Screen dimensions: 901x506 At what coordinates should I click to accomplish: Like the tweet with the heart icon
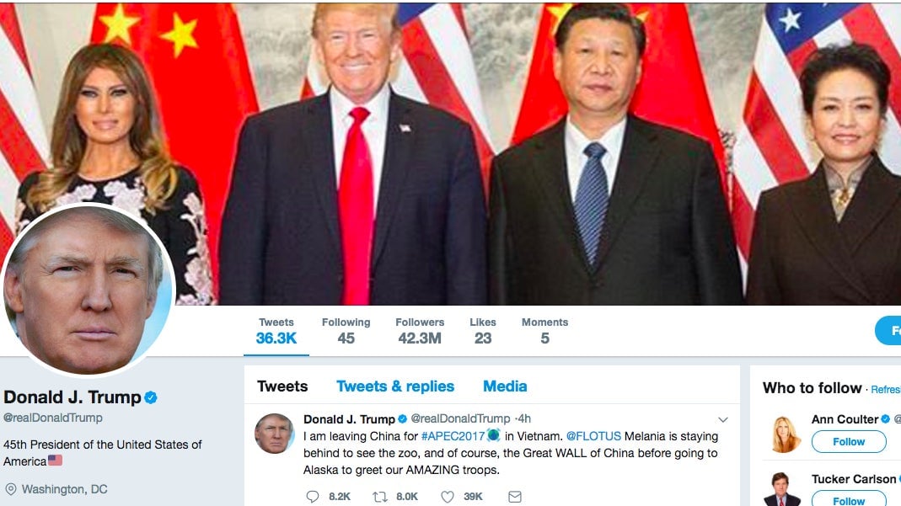point(448,496)
